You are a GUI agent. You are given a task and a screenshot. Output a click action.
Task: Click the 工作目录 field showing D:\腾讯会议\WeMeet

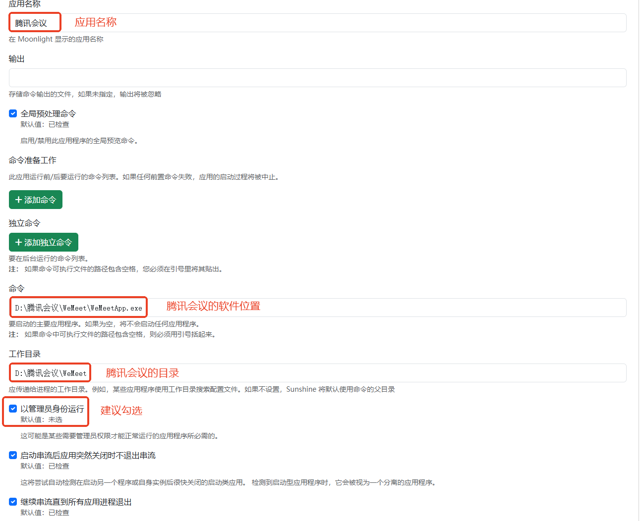click(317, 373)
